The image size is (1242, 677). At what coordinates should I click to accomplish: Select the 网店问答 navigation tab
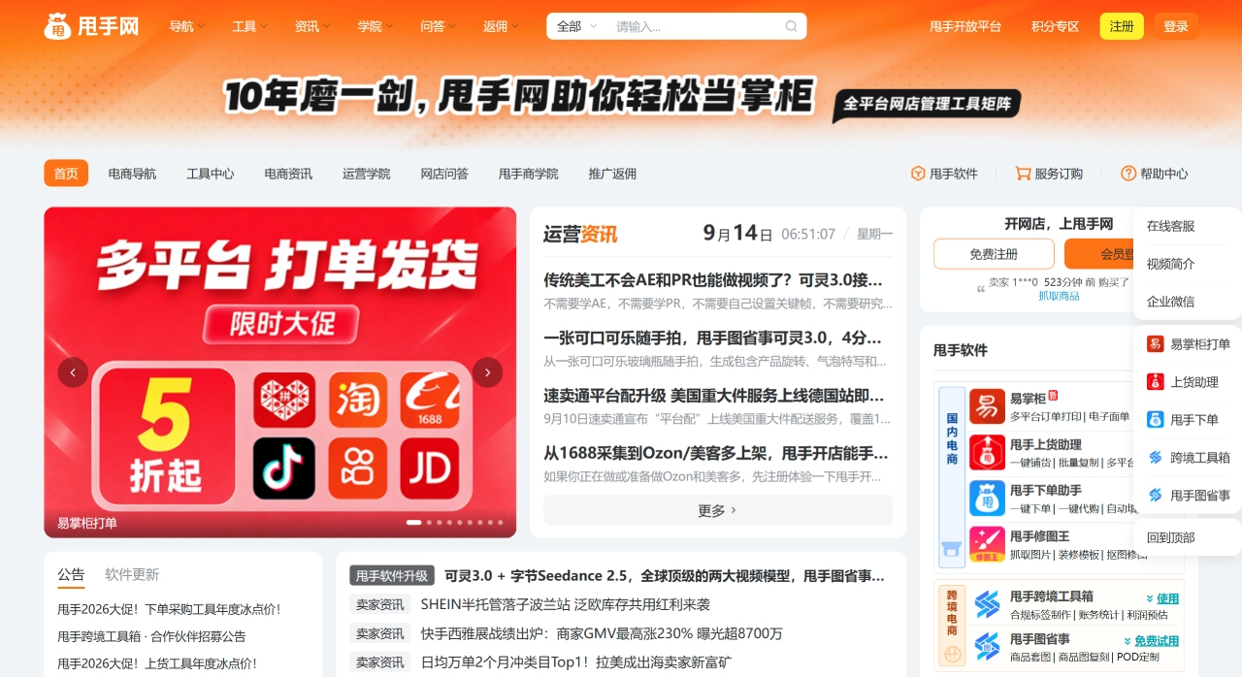(444, 174)
